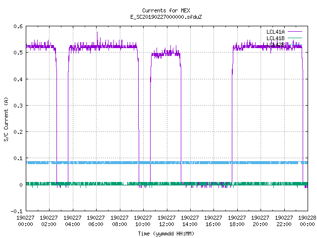Click the y-axis tick value 0.4

[18, 79]
